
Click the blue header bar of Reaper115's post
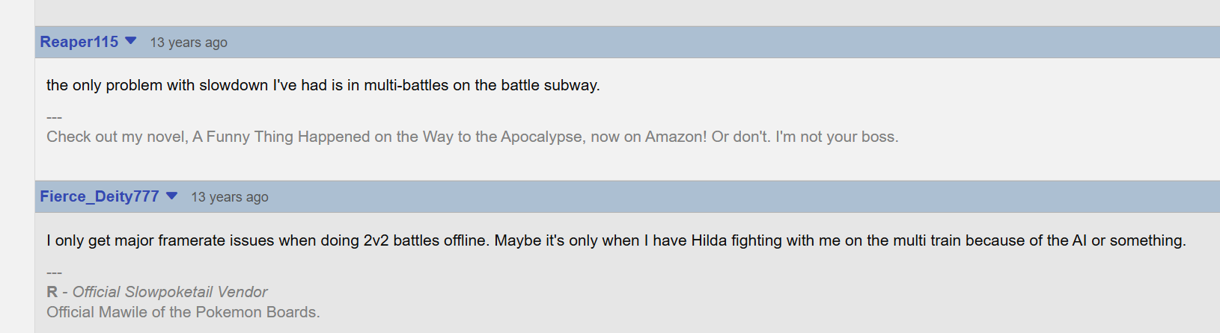point(674,42)
